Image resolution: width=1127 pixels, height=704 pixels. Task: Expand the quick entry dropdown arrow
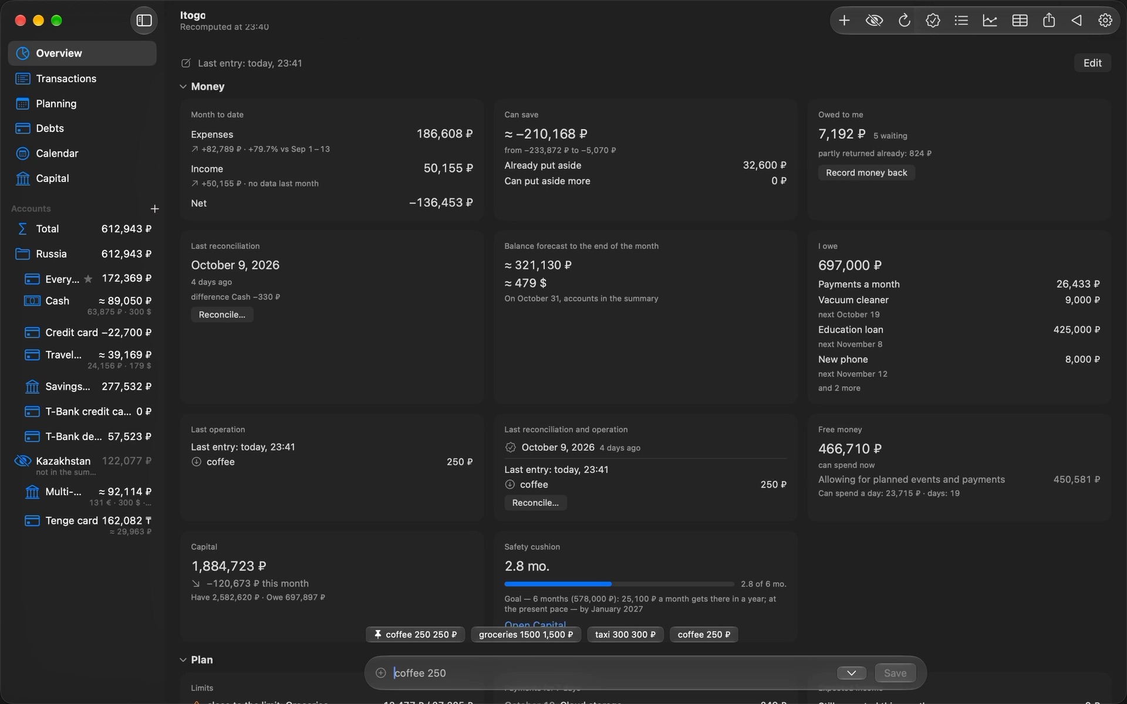pyautogui.click(x=851, y=673)
